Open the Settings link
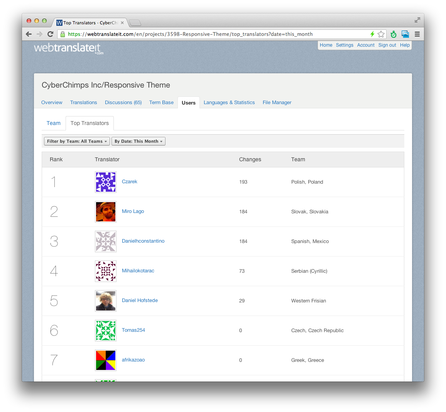Image resolution: width=446 pixels, height=412 pixels. (345, 45)
